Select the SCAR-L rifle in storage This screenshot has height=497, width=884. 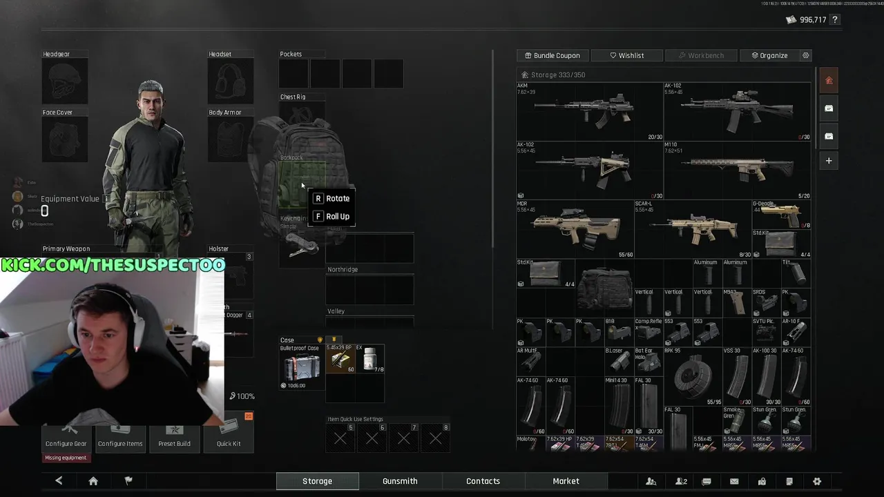tap(693, 229)
